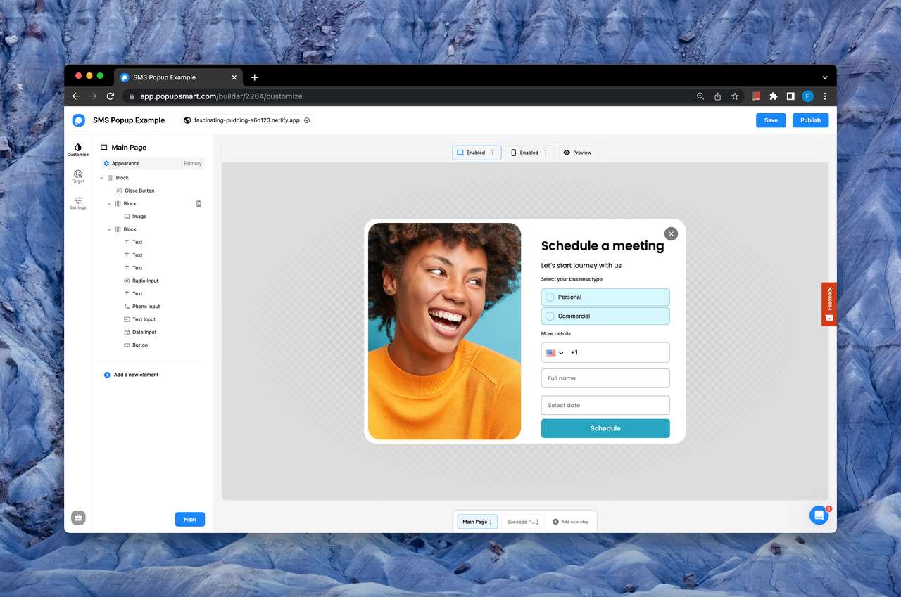
Task: Click the Chrome extensions puzzle icon
Action: [773, 96]
